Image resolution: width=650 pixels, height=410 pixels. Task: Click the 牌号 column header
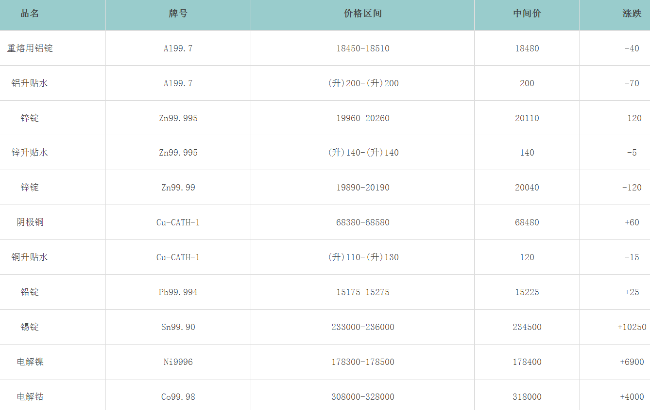click(x=178, y=14)
